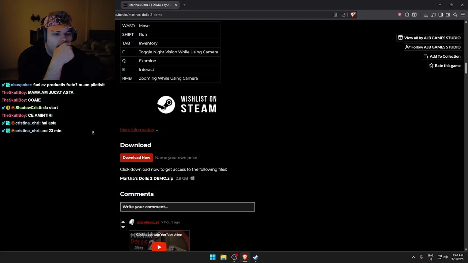This screenshot has width=468, height=263.
Task: Click the 'Name your own price' text
Action: [x=176, y=157]
